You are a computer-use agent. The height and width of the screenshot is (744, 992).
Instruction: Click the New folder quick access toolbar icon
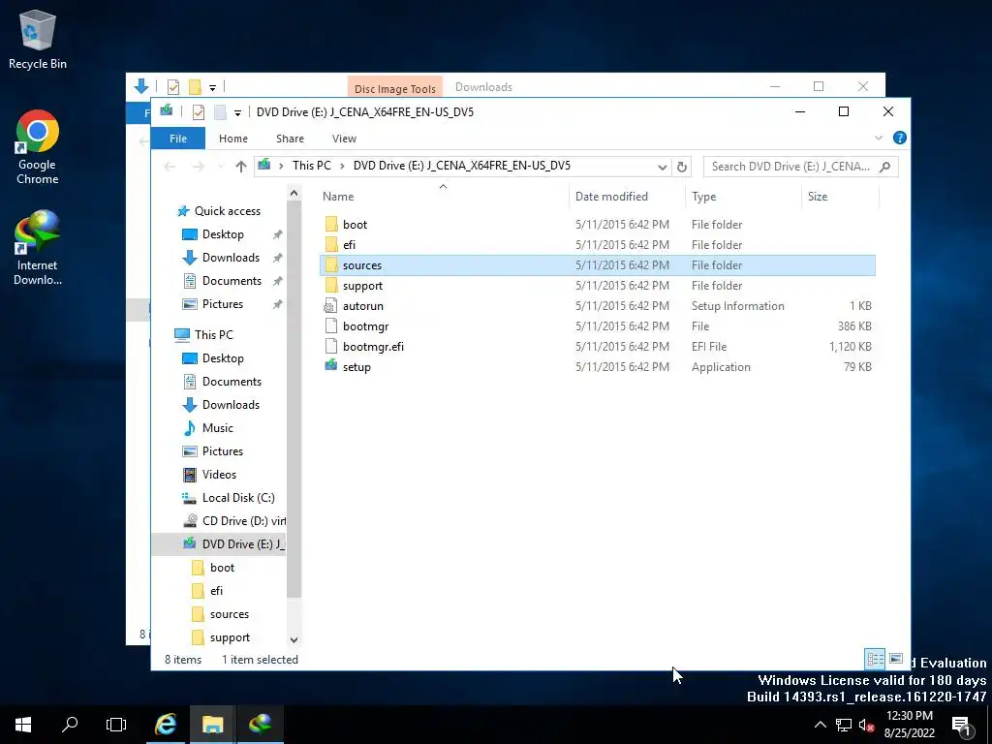click(x=220, y=112)
